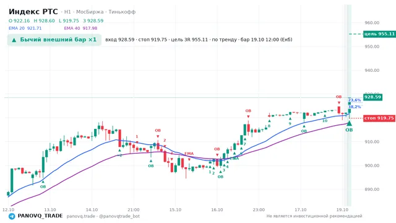
Task: Click the '@panovqtrade_bot' handle
Action: 119,216
